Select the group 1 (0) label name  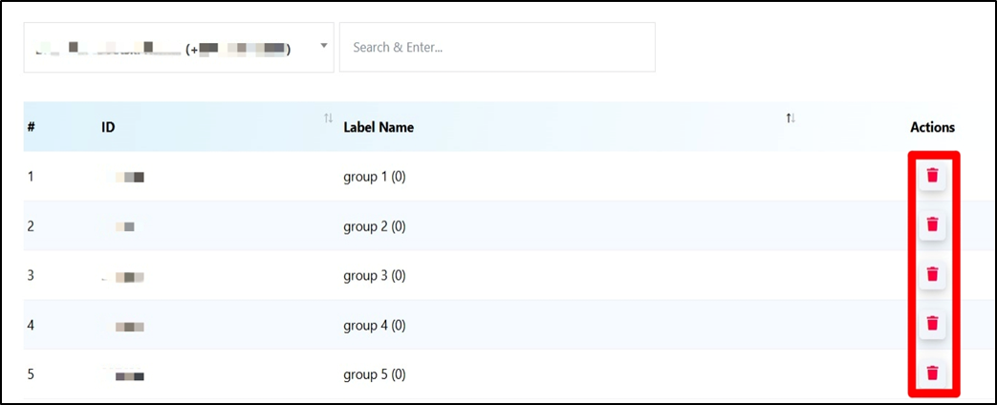[375, 177]
